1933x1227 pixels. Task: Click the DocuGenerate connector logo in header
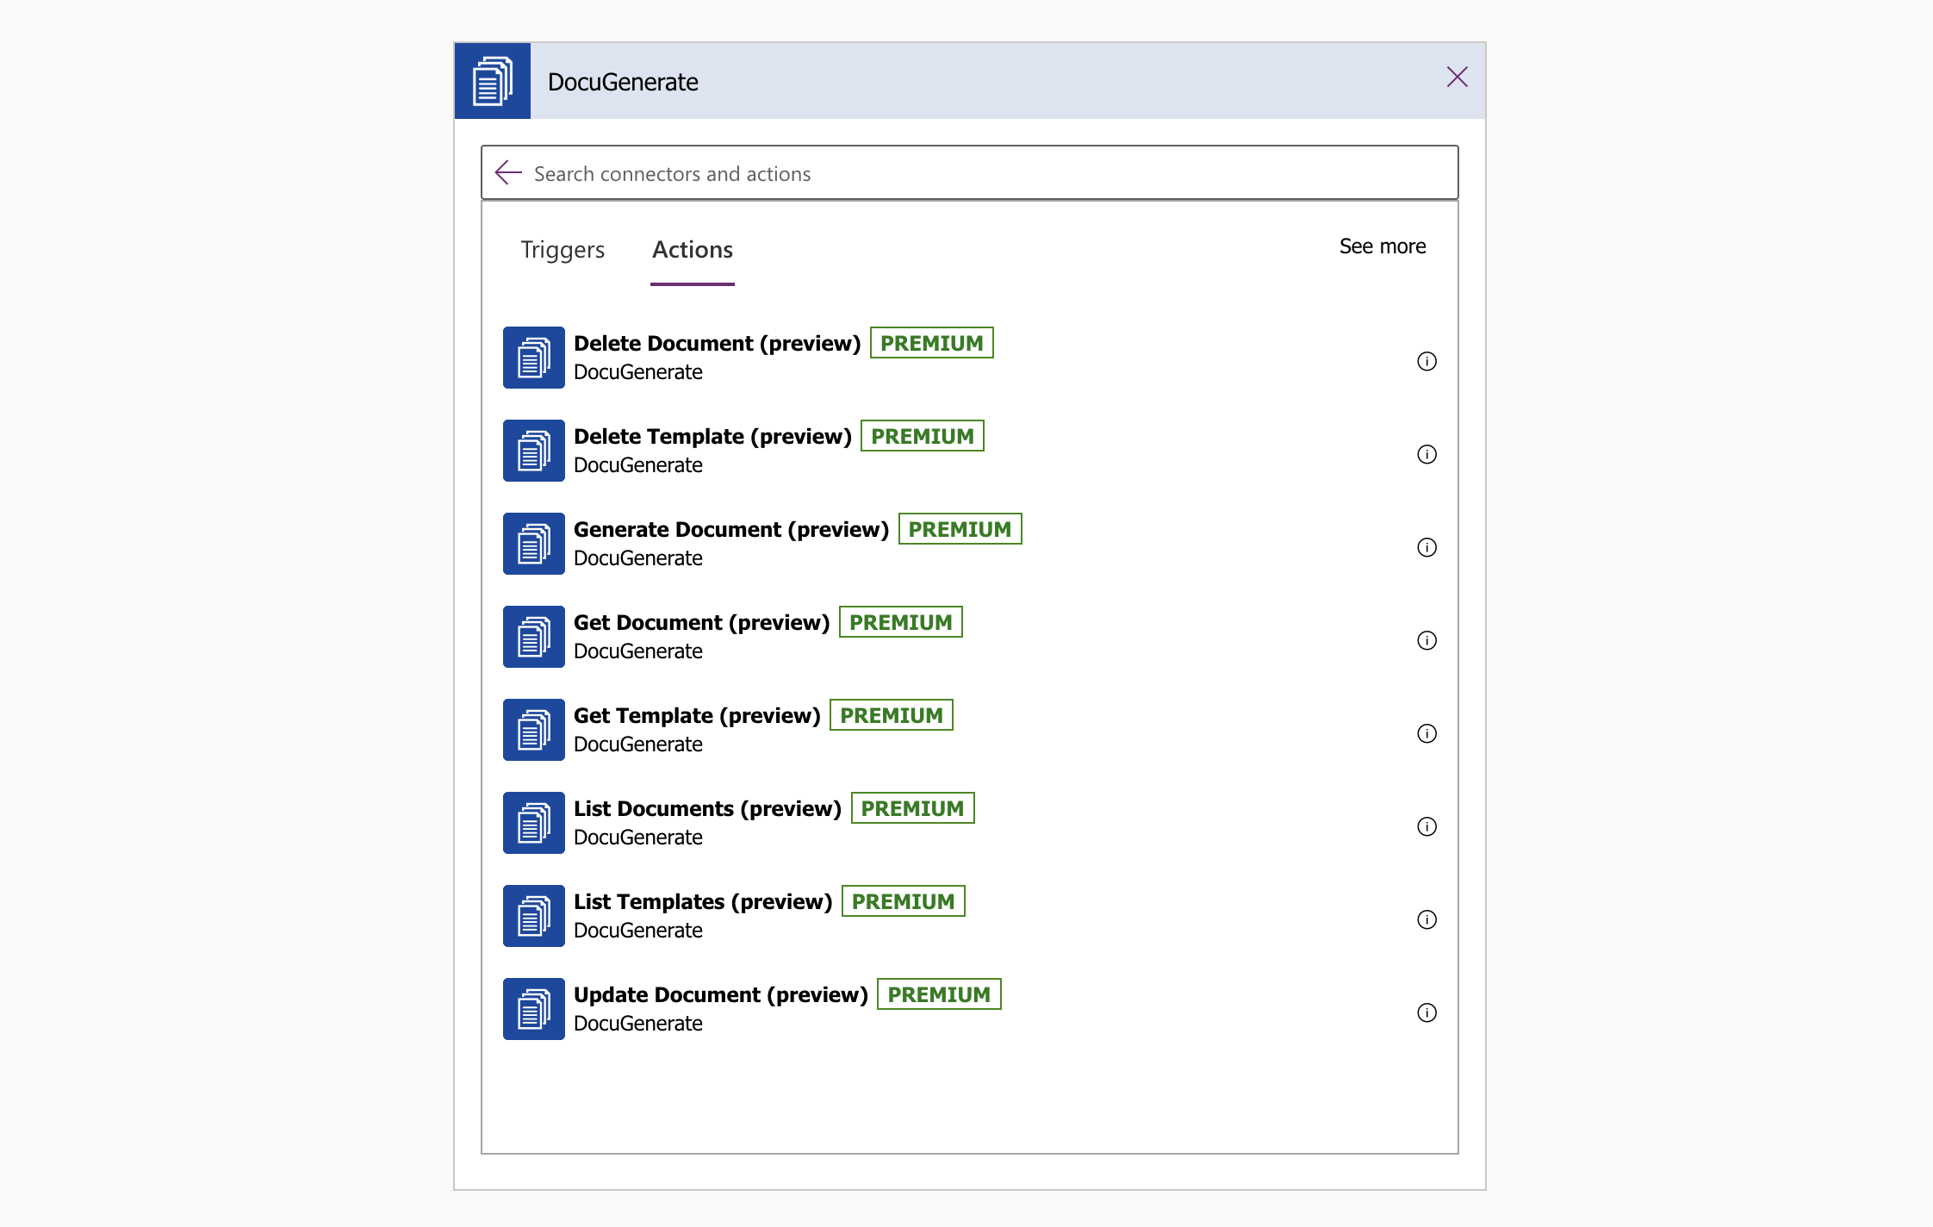(x=493, y=81)
